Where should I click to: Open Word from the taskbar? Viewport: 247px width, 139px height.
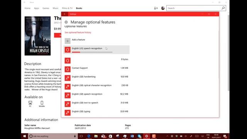click(x=132, y=136)
